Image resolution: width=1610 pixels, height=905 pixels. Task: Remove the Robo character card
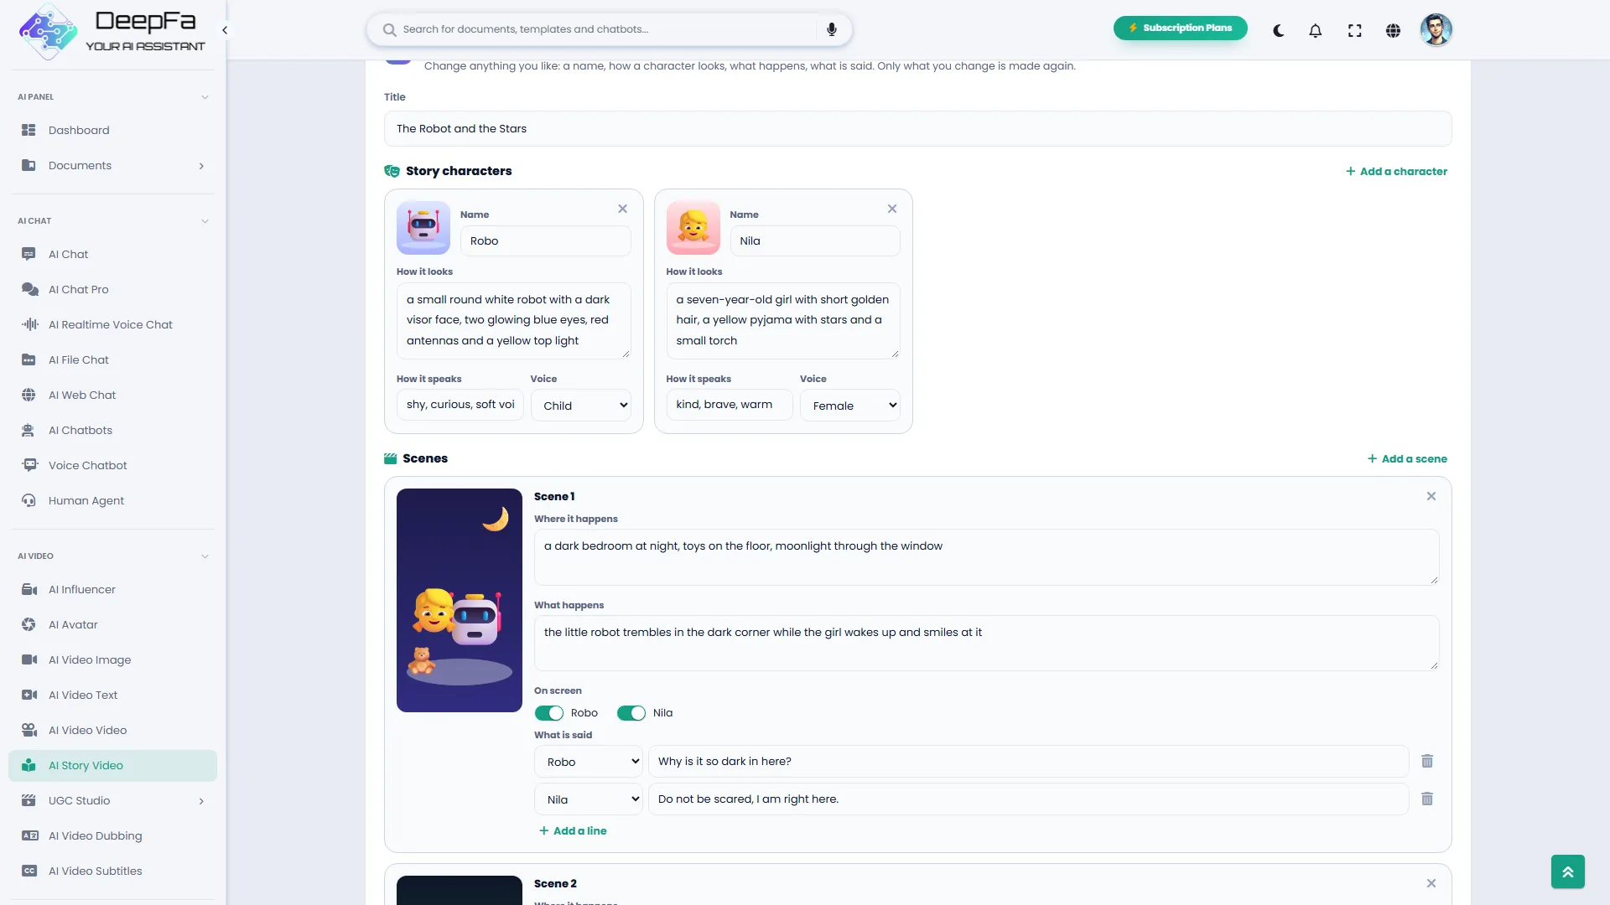[x=622, y=209]
